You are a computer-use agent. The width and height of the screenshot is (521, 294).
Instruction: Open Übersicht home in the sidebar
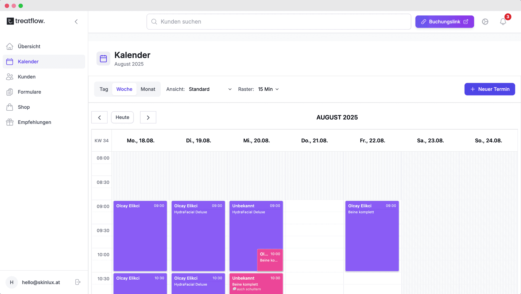pyautogui.click(x=29, y=46)
